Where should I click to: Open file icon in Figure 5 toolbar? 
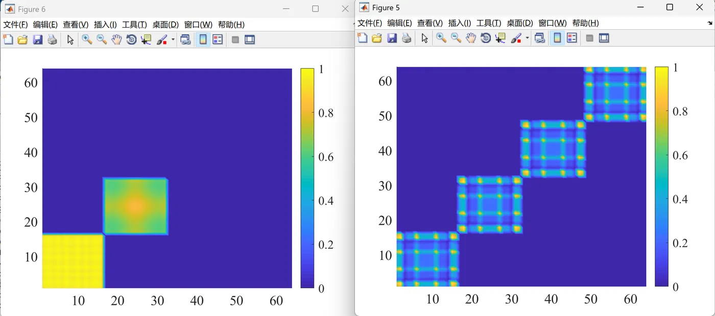[377, 38]
